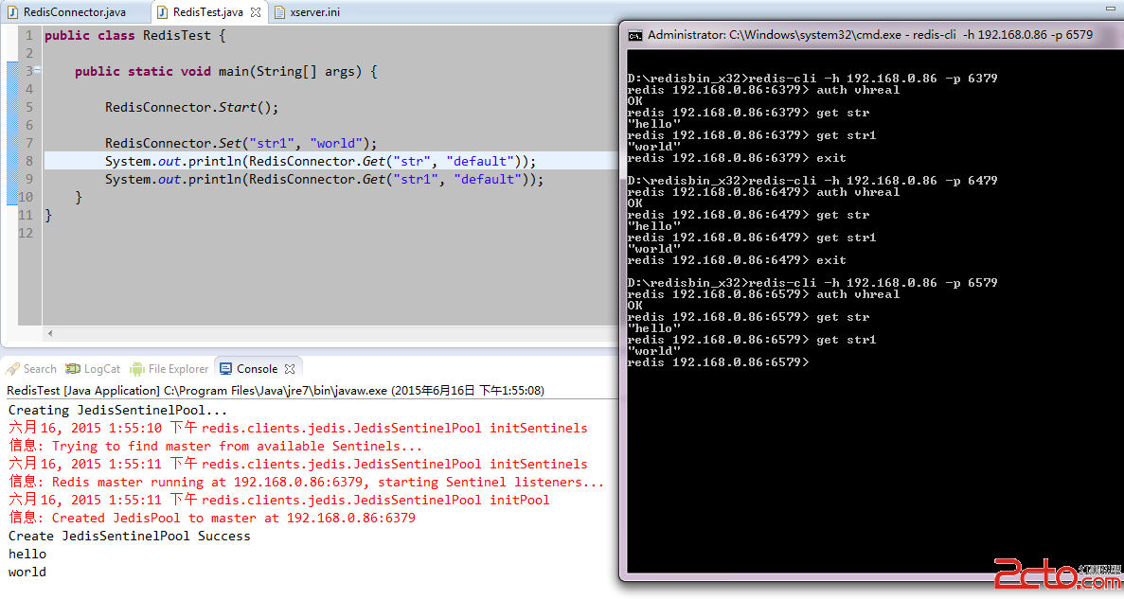Screen dimensions: 1124x599
Task: Click 'Create JedisSentinelPool Success' console line
Action: pyautogui.click(x=129, y=536)
